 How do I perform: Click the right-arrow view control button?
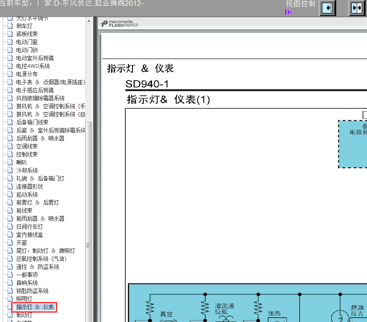[328, 8]
